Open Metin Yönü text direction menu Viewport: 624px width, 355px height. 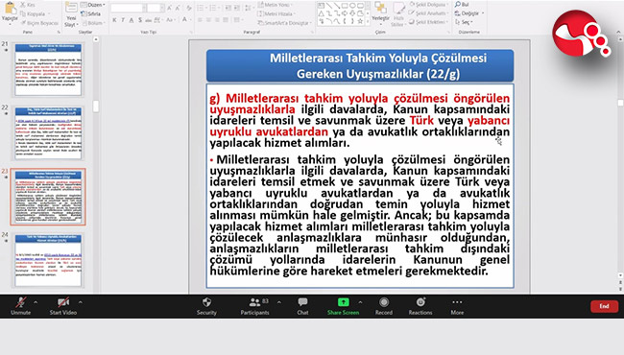(x=275, y=5)
